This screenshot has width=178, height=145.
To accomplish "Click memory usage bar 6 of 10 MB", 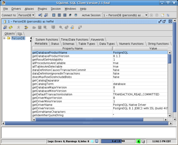I will click(x=118, y=141).
